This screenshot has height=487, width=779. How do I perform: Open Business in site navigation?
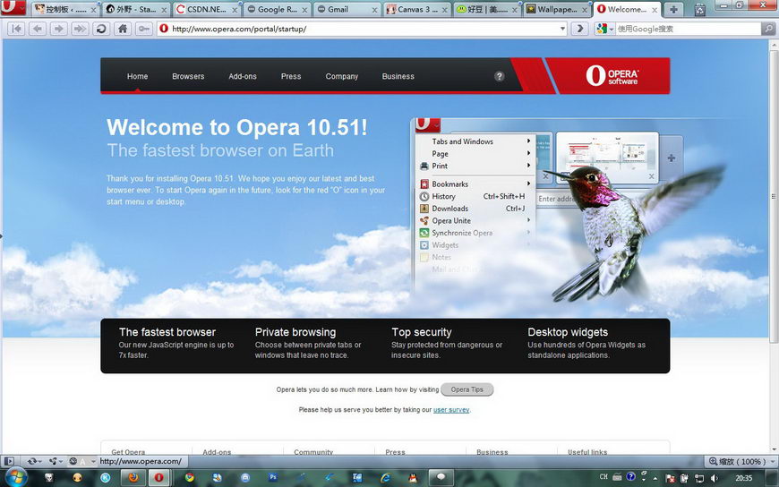tap(398, 76)
